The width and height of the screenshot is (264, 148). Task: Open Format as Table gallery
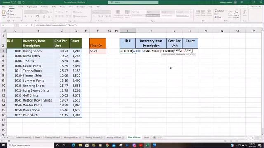[127, 14]
